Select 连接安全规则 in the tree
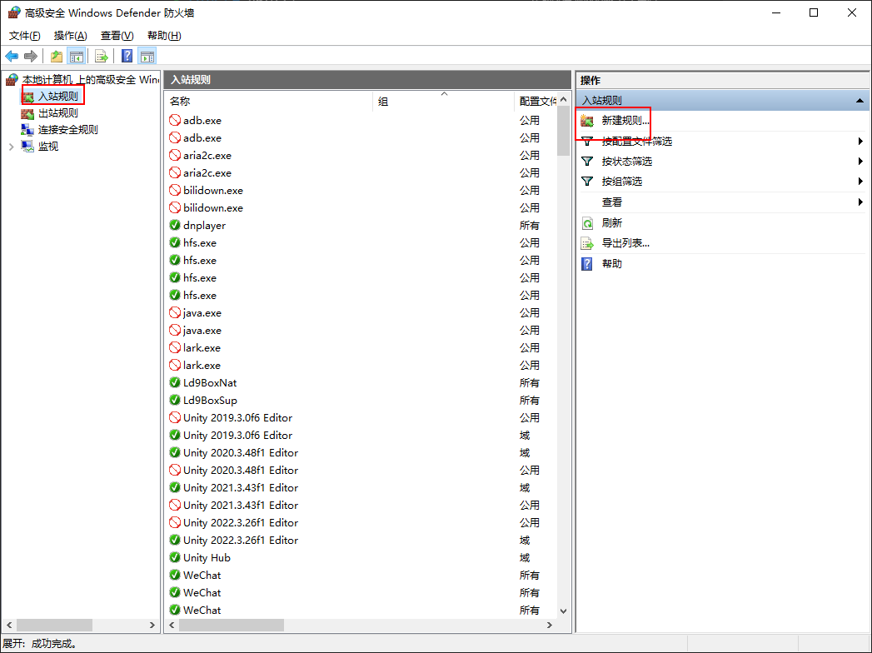The height and width of the screenshot is (653, 872). (x=67, y=130)
